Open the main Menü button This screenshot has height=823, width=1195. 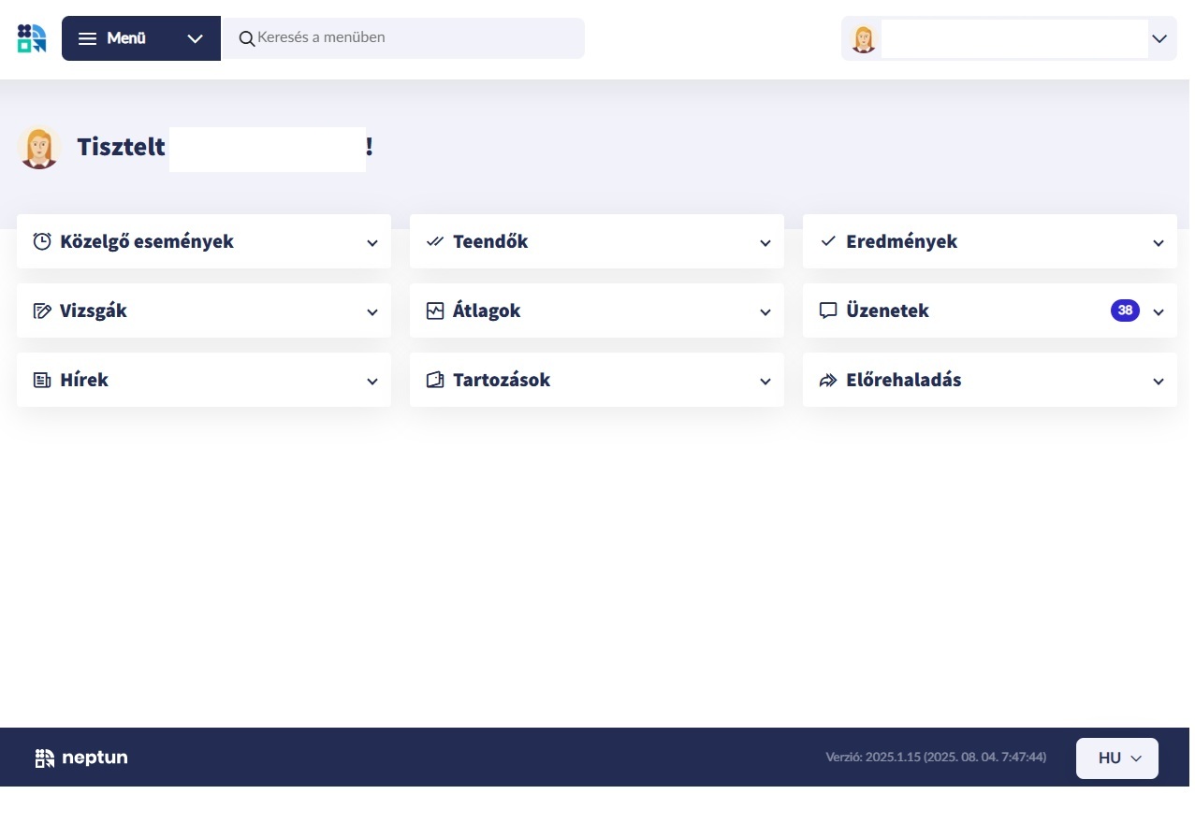(140, 38)
